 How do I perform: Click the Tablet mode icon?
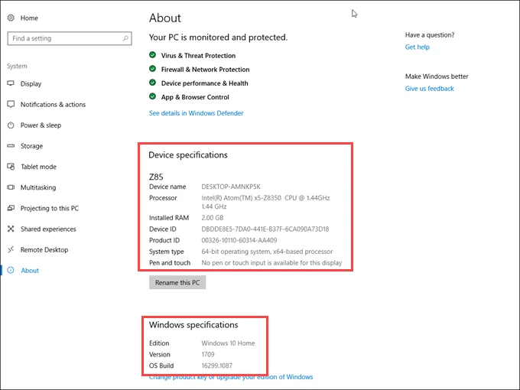click(11, 167)
